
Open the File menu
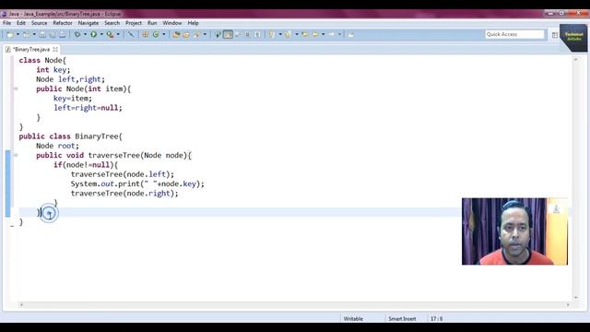pos(6,23)
